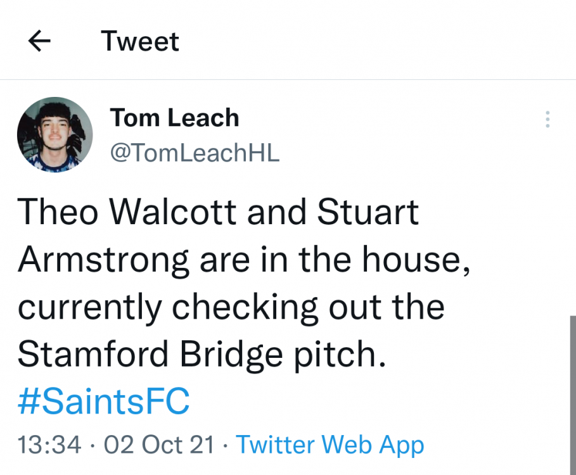Click the vertical scrollbar on the right edge
Screen dimensions: 576x475
(572, 393)
